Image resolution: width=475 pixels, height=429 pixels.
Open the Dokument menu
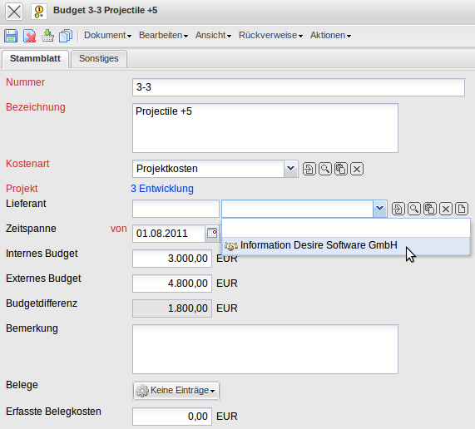click(x=107, y=36)
